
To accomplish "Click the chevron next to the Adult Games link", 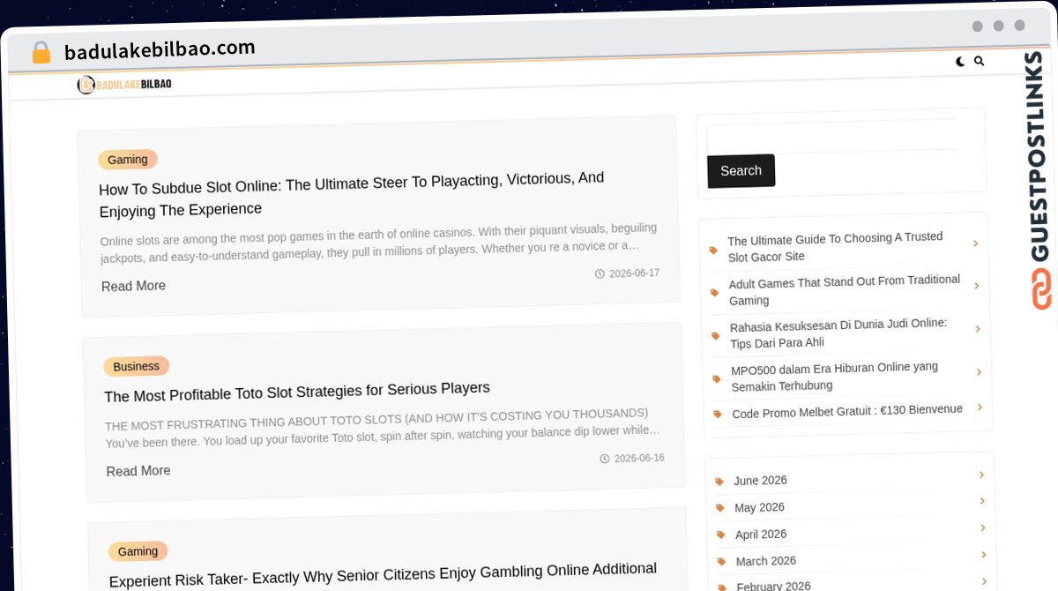I will (x=977, y=286).
